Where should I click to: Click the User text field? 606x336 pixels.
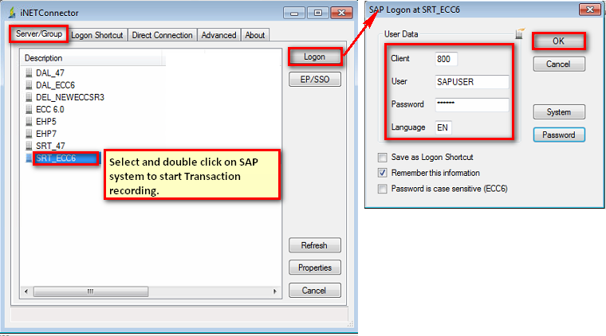(x=471, y=82)
